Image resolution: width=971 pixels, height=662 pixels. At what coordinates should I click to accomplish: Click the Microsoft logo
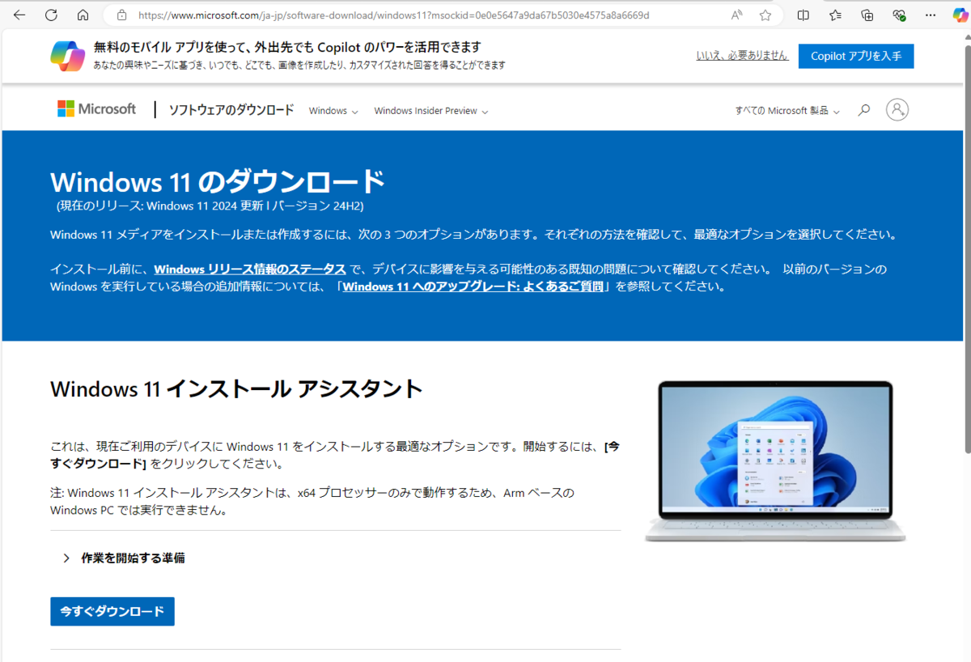tap(96, 108)
